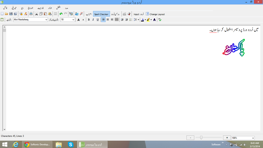This screenshot has height=148, width=263.
Task: Toggle italic formatting
Action: click(x=93, y=20)
